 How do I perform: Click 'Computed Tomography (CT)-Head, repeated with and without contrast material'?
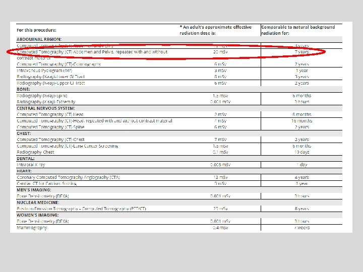coord(94,121)
